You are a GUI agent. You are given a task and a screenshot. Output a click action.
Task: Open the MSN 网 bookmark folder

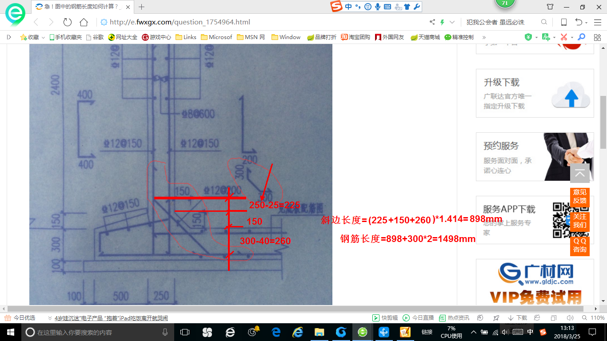coord(251,37)
